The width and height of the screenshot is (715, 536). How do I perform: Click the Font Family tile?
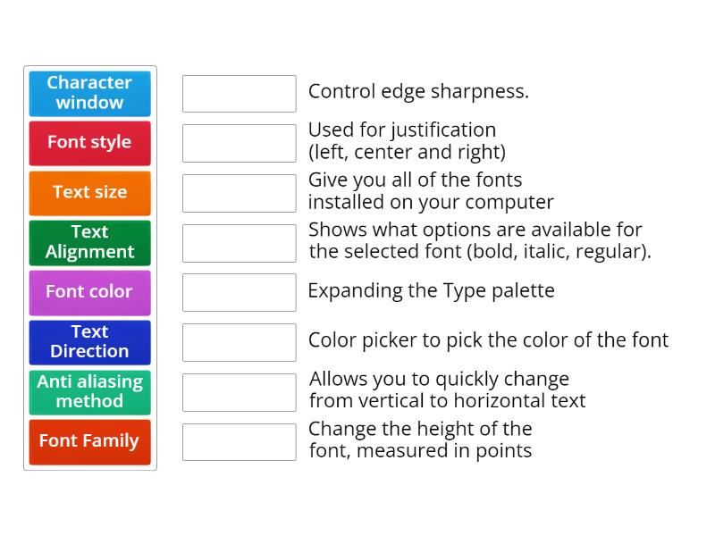pyautogui.click(x=89, y=441)
